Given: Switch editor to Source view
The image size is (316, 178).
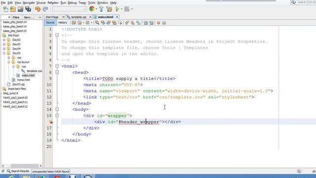Looking at the screenshot, I should coord(50,23).
